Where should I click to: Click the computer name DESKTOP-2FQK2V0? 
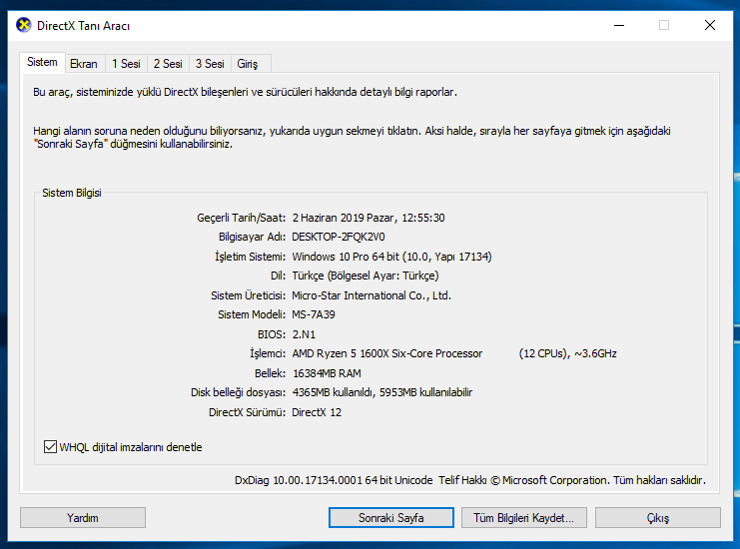pyautogui.click(x=339, y=237)
